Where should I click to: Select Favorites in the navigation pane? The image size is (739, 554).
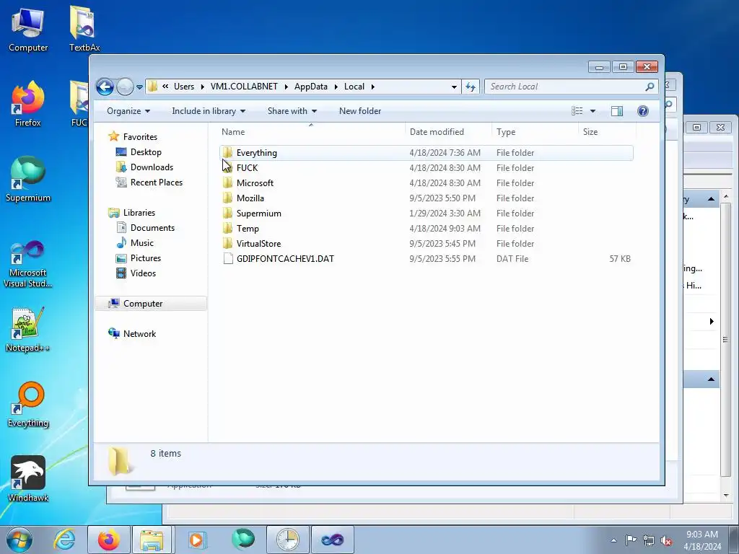140,137
